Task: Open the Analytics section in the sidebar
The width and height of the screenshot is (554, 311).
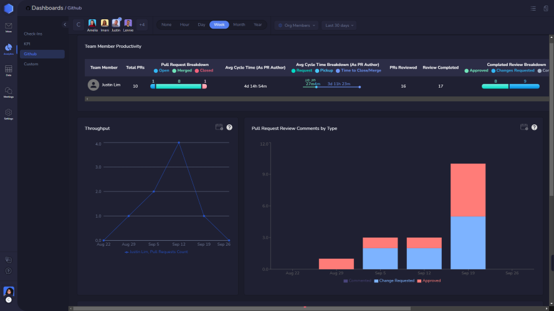Action: 9,49
